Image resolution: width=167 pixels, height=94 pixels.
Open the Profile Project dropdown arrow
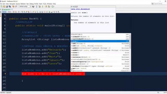click(51, 7)
